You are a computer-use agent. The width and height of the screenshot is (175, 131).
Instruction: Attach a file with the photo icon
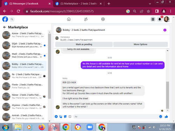point(61,117)
